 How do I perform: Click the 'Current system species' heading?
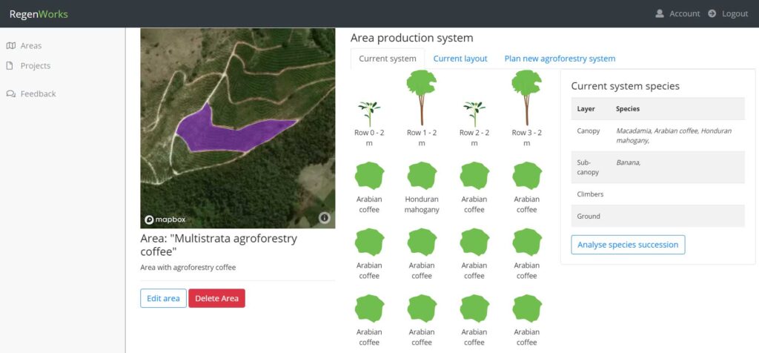tap(625, 86)
